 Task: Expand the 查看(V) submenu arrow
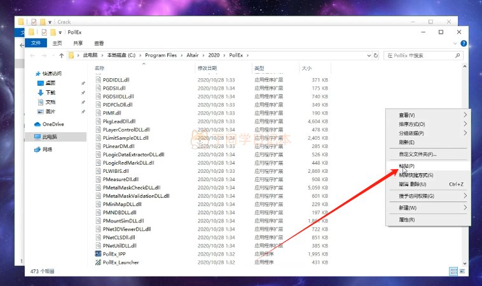[465, 115]
